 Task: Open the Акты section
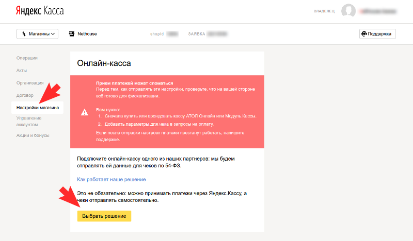click(22, 71)
